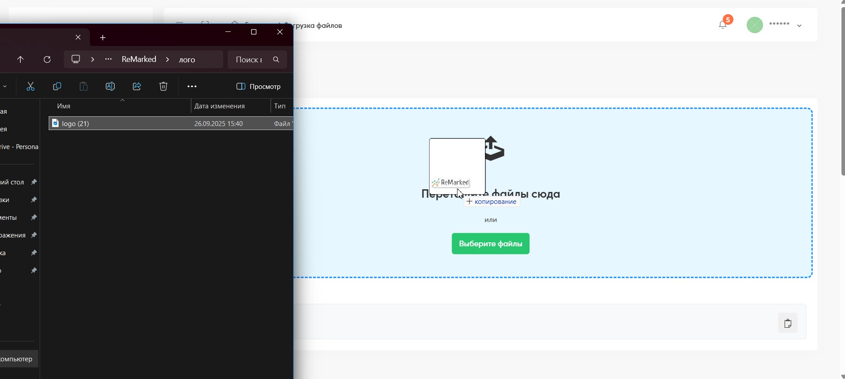845x379 pixels.
Task: Click the лого breadcrumb segment
Action: tap(187, 60)
